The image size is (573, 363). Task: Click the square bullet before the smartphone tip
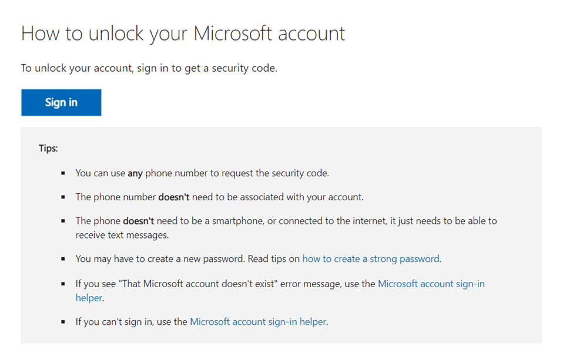(x=63, y=221)
